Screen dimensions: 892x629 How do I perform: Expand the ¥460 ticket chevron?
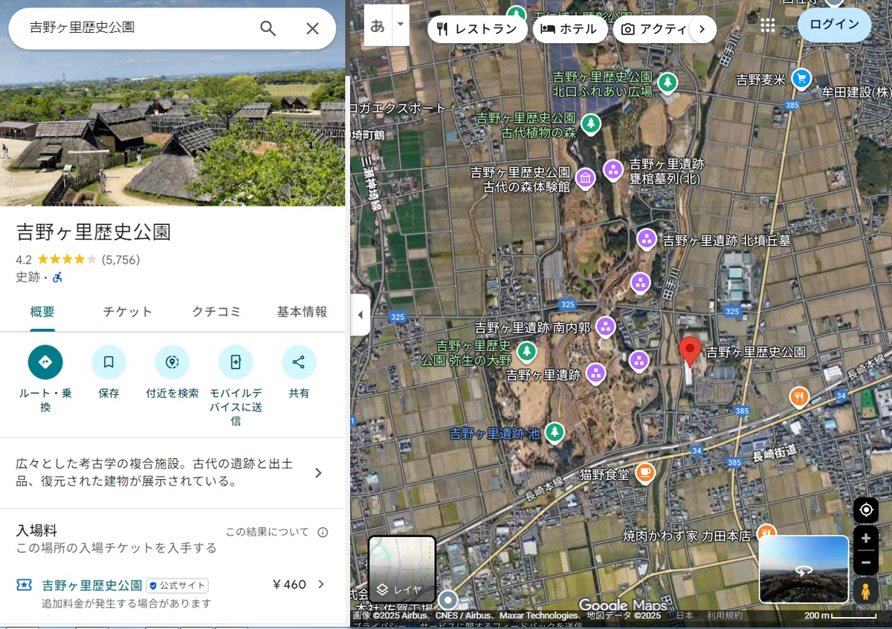click(x=321, y=584)
